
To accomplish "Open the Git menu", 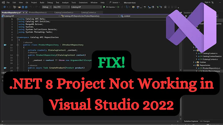I will pyautogui.click(x=27, y=2).
